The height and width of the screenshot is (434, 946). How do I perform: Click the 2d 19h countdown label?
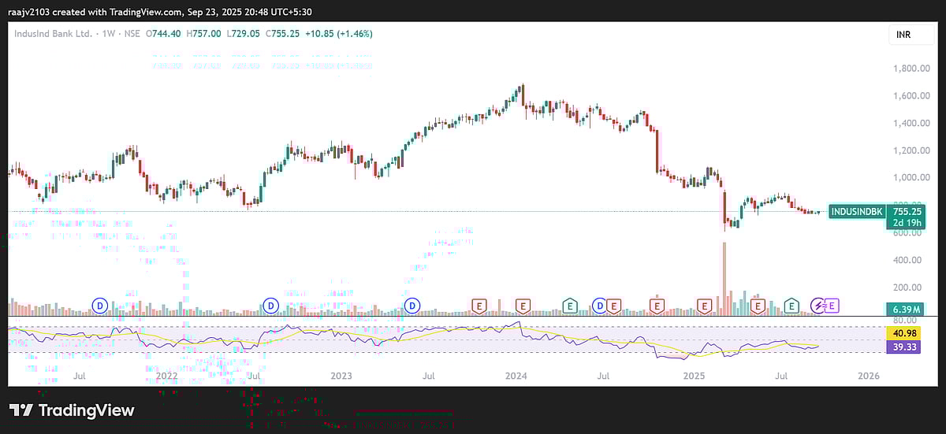coord(905,222)
